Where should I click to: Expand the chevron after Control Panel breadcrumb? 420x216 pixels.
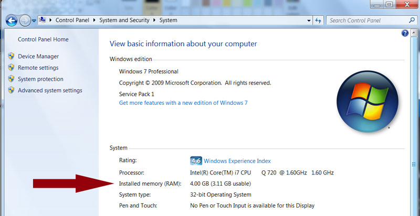(94, 20)
